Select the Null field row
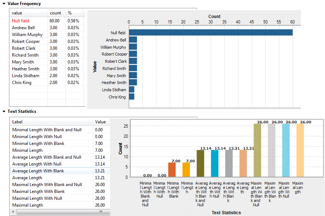325x216 pixels. click(x=22, y=21)
